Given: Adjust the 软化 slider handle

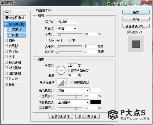Looking at the screenshot, I should [58, 52].
